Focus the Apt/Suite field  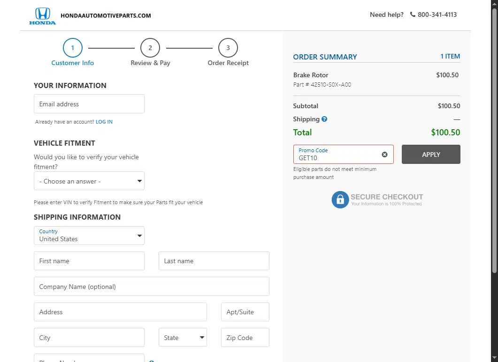coord(245,312)
